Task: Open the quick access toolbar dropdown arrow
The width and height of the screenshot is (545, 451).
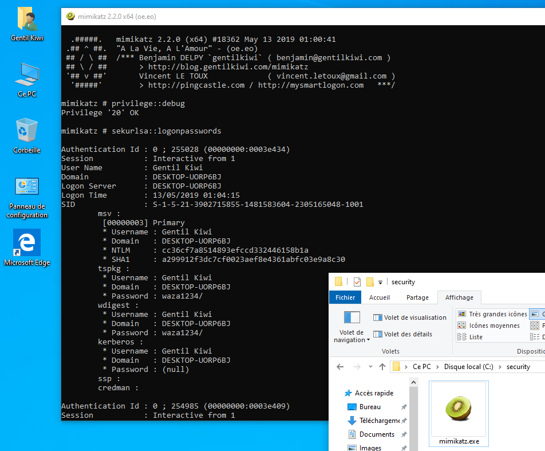Action: (380, 282)
